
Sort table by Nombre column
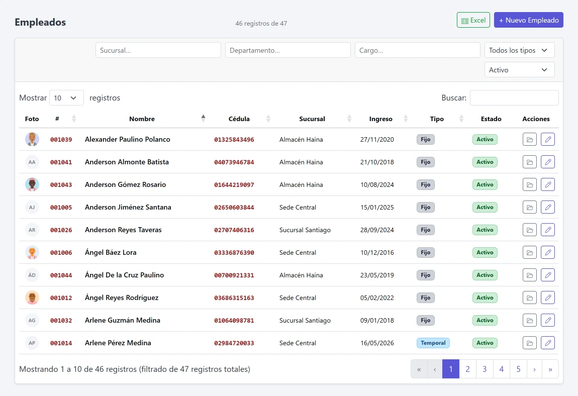pyautogui.click(x=142, y=119)
